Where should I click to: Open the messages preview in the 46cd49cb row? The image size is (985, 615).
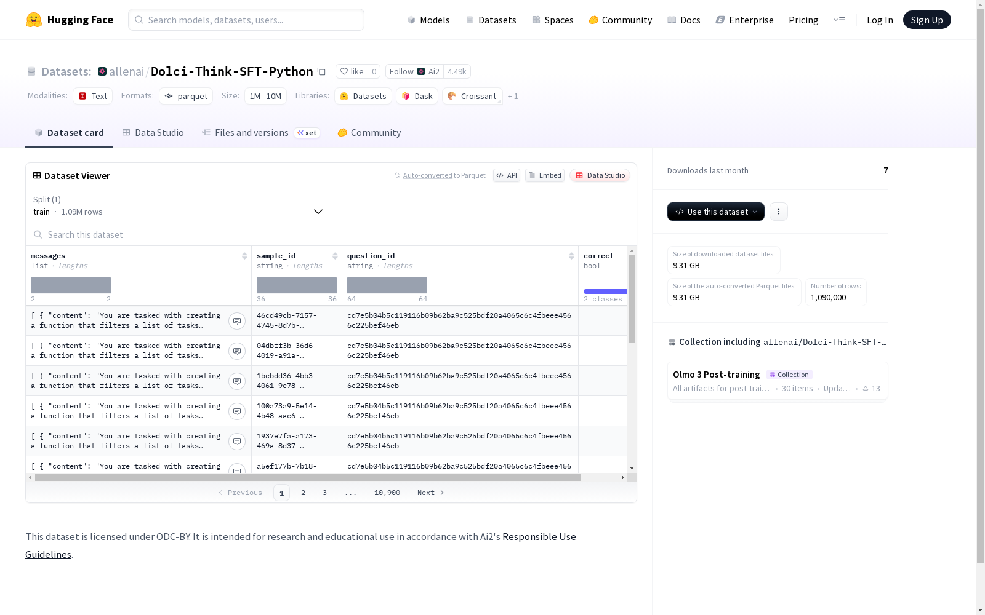click(x=237, y=321)
